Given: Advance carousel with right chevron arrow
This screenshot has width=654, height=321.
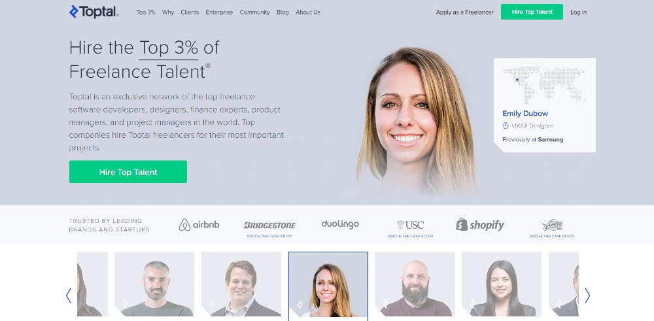Looking at the screenshot, I should tap(587, 296).
